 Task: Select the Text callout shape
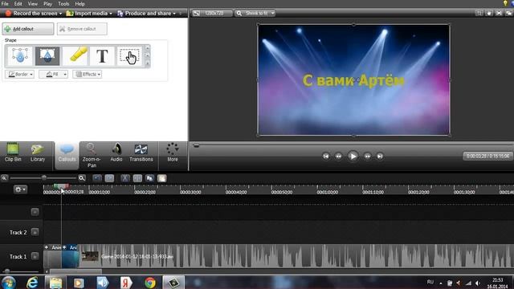(x=102, y=55)
